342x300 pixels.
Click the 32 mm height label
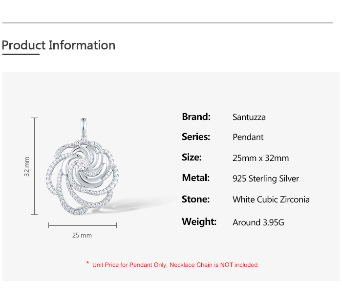pos(27,166)
